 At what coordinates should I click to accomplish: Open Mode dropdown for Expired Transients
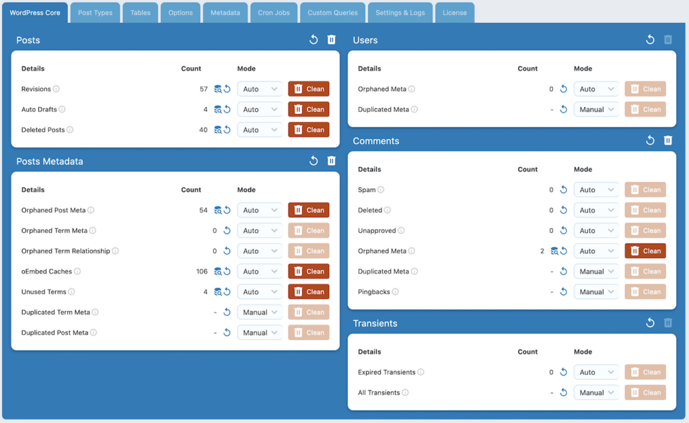[596, 372]
